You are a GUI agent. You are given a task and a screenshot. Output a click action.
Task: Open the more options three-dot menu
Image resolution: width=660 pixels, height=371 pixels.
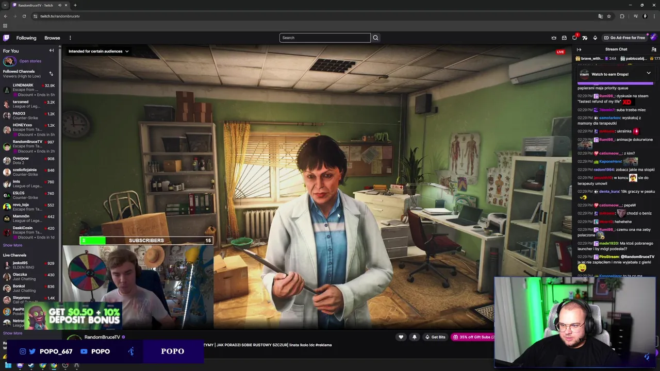[x=70, y=38]
